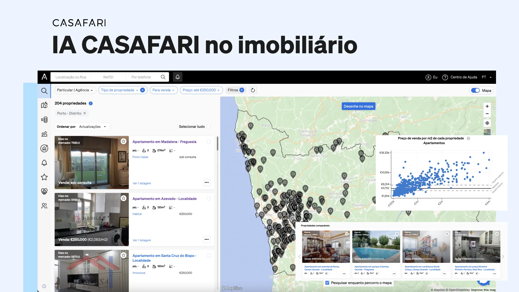519x292 pixels.
Task: Open contacts people sidebar icon
Action: [44, 206]
